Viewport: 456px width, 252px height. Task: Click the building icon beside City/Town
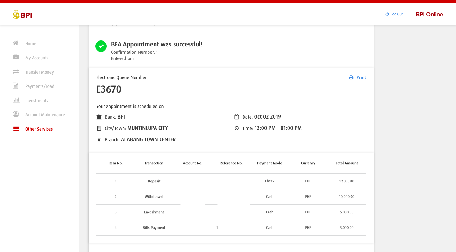pyautogui.click(x=99, y=128)
